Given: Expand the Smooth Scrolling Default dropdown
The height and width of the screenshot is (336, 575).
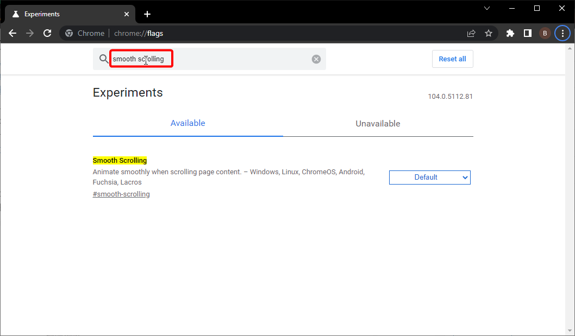Looking at the screenshot, I should (429, 177).
